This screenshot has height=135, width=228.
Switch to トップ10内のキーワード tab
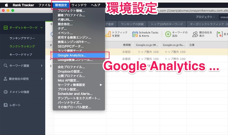pyautogui.click(x=167, y=24)
